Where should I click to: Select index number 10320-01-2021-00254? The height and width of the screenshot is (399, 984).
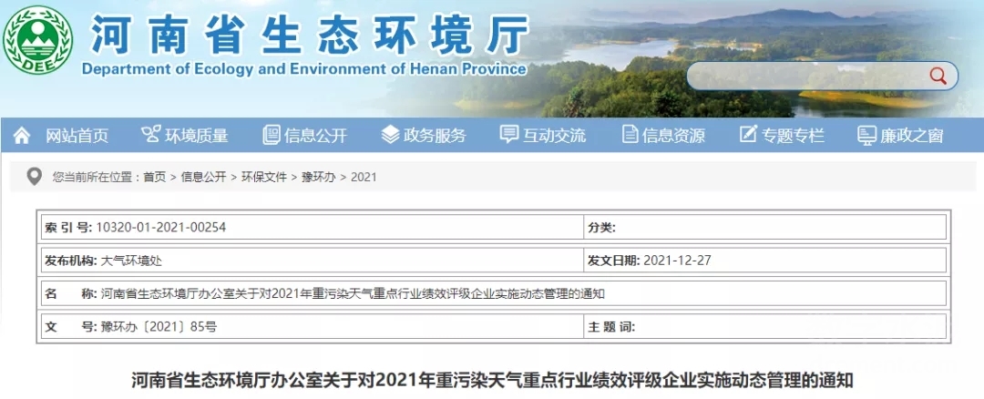pyautogui.click(x=160, y=227)
